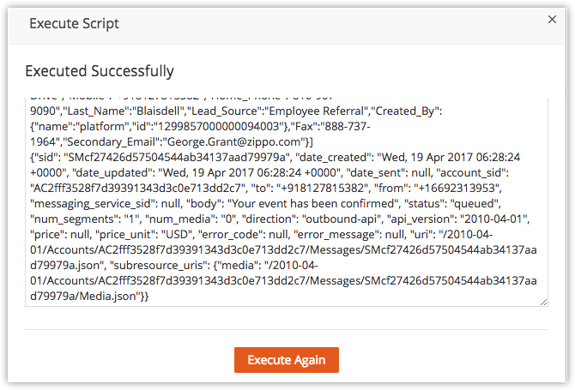Image resolution: width=575 pixels, height=390 pixels.
Task: Close the Execute Script dialog
Action: 552,20
